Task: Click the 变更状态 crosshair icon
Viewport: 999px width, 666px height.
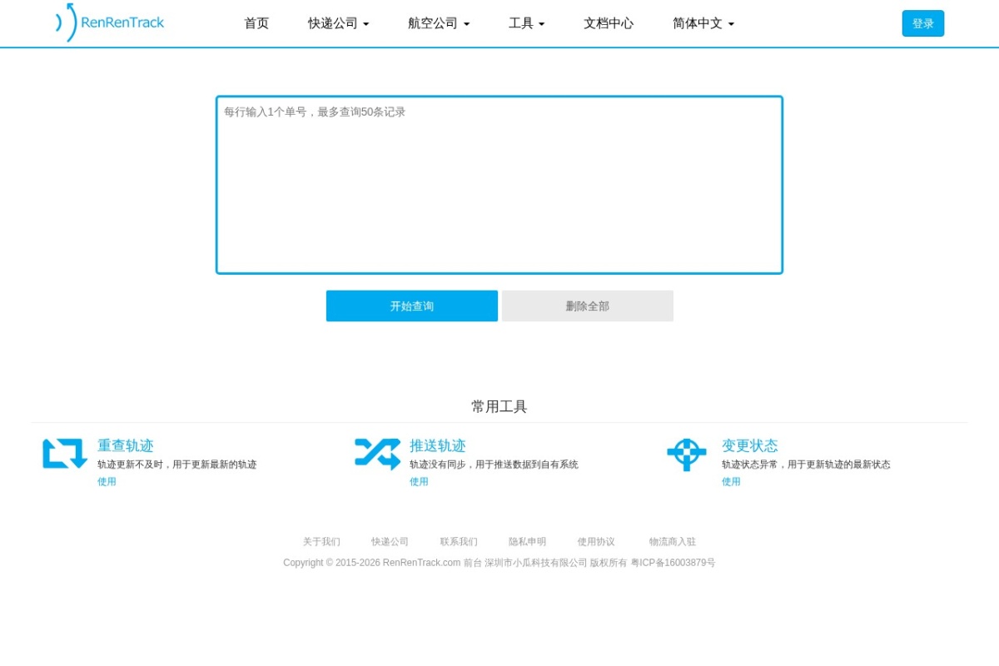Action: (687, 455)
